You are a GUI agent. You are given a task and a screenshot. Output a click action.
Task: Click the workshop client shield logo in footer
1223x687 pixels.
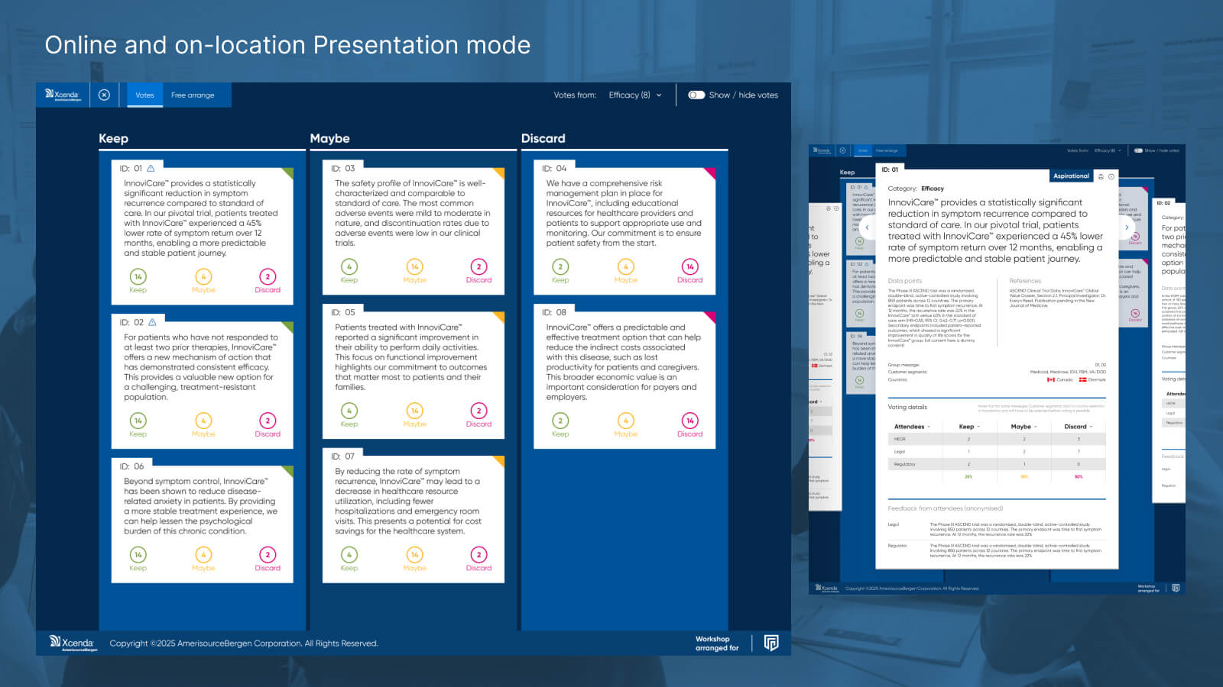click(x=770, y=643)
